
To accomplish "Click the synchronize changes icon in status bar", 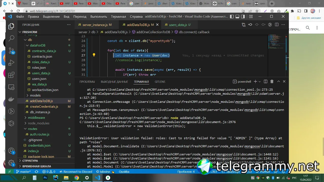I will [36, 172].
